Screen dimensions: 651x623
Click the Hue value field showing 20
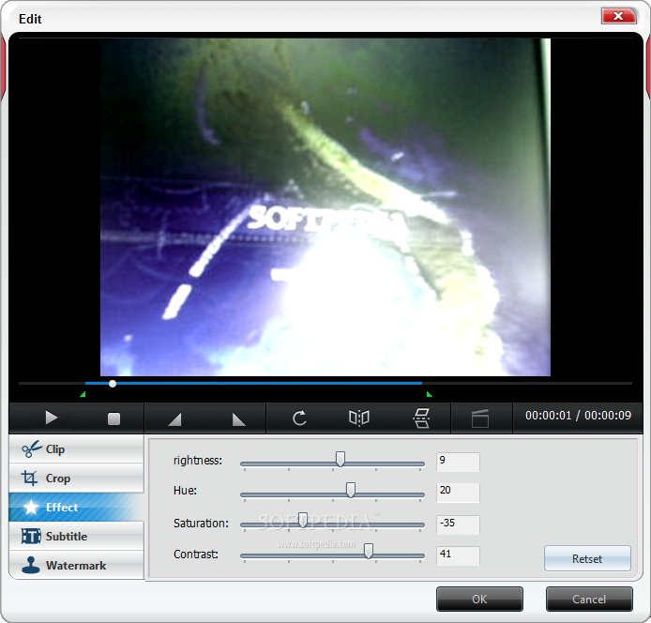click(x=458, y=493)
